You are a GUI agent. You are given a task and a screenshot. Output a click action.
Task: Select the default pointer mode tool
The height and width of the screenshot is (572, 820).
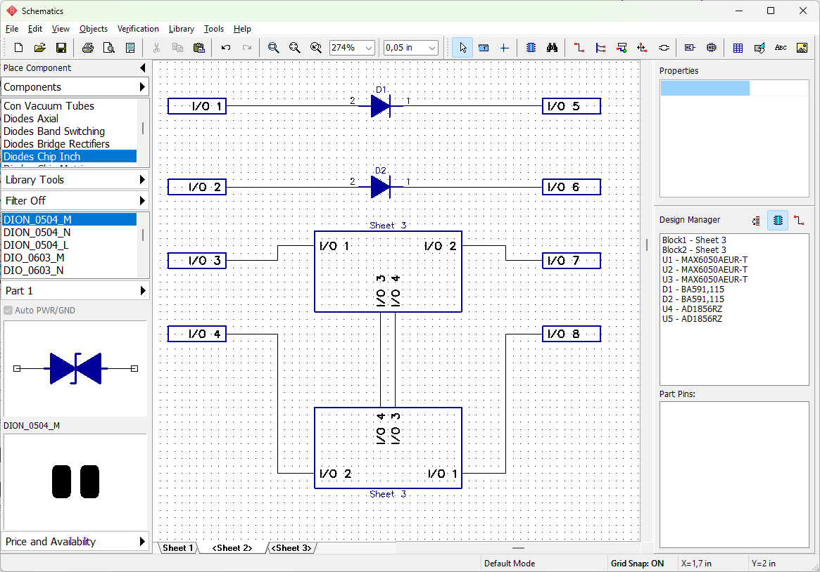(462, 48)
